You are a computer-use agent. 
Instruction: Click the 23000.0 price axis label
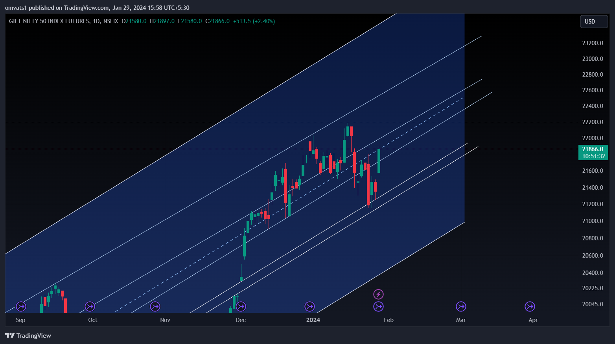click(593, 59)
